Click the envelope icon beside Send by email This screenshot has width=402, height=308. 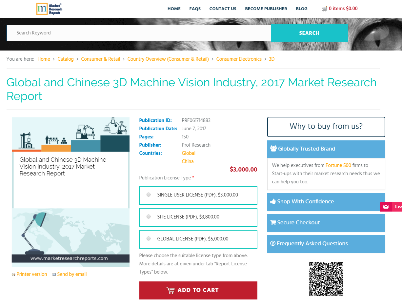tap(54, 275)
